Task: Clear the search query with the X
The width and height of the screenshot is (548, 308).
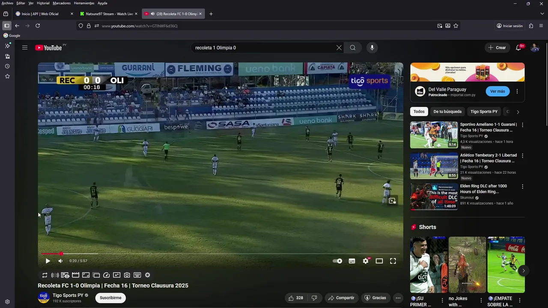Action: coord(339,47)
